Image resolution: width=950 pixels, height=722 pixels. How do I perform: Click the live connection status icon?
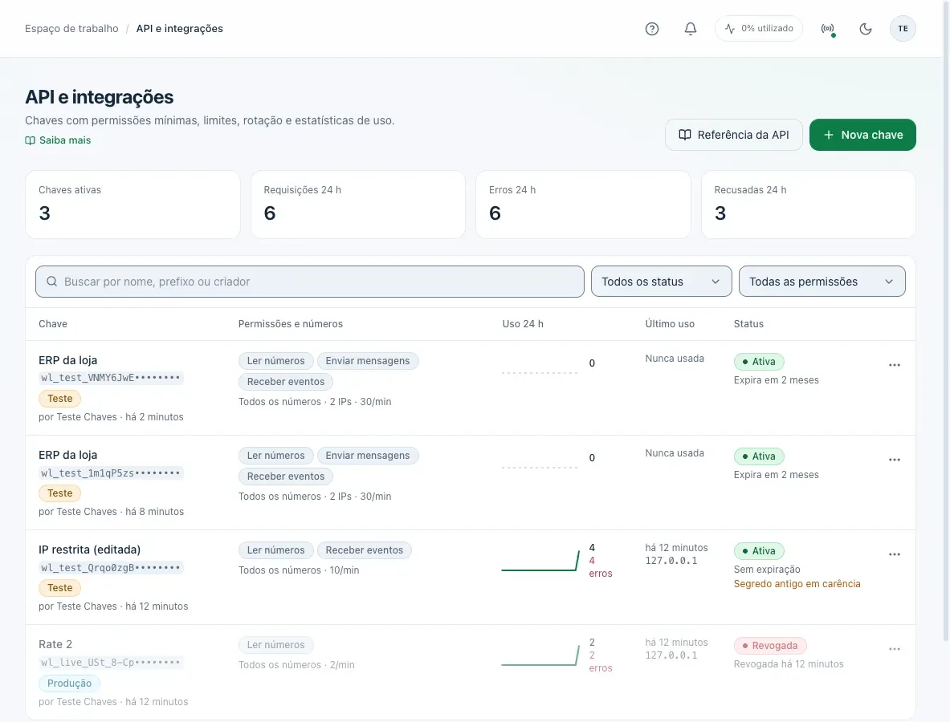828,28
